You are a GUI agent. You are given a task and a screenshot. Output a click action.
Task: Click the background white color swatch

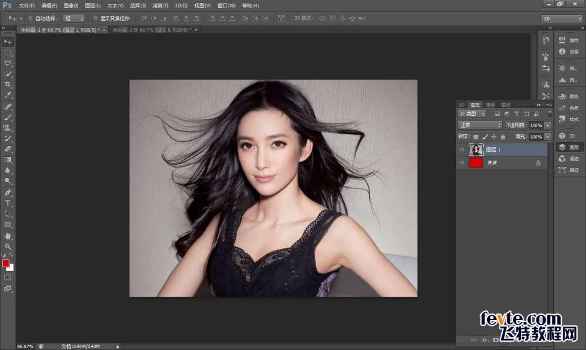(x=11, y=268)
